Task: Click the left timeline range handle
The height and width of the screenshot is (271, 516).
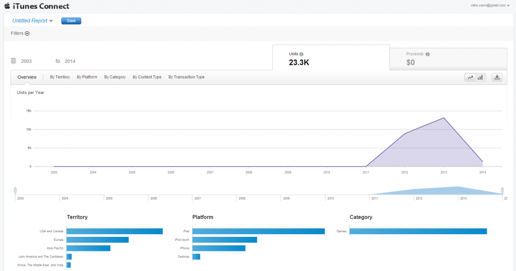Action: 16,190
